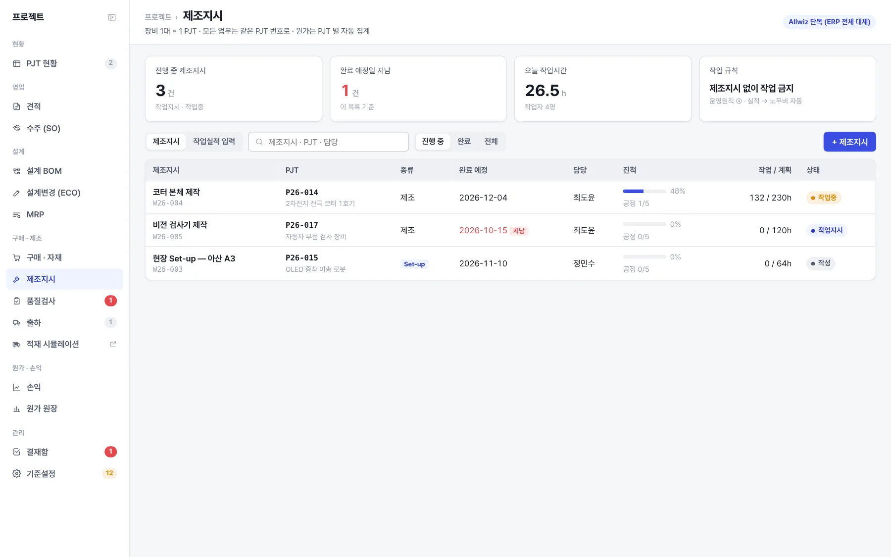Screen dimensions: 891x557
Task: Create new order with + 제조지시 button
Action: (849, 142)
